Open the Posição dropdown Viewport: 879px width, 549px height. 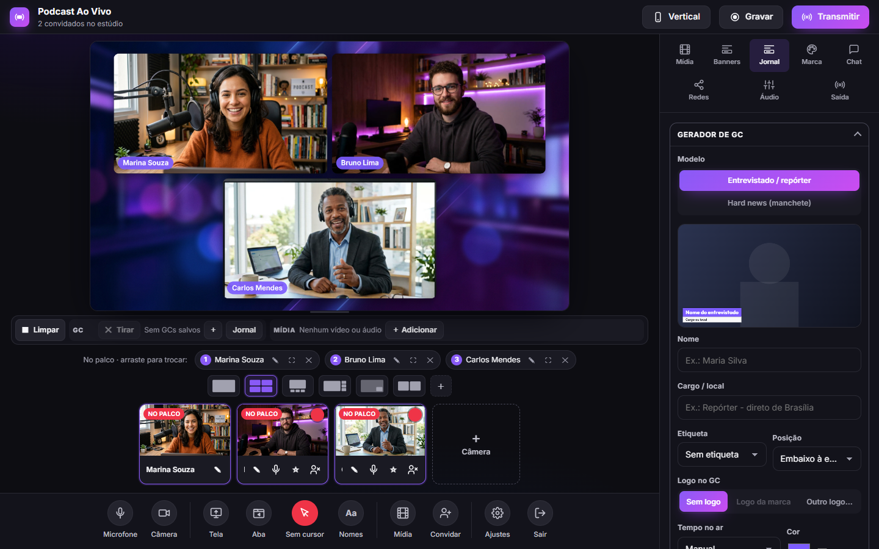coord(817,459)
